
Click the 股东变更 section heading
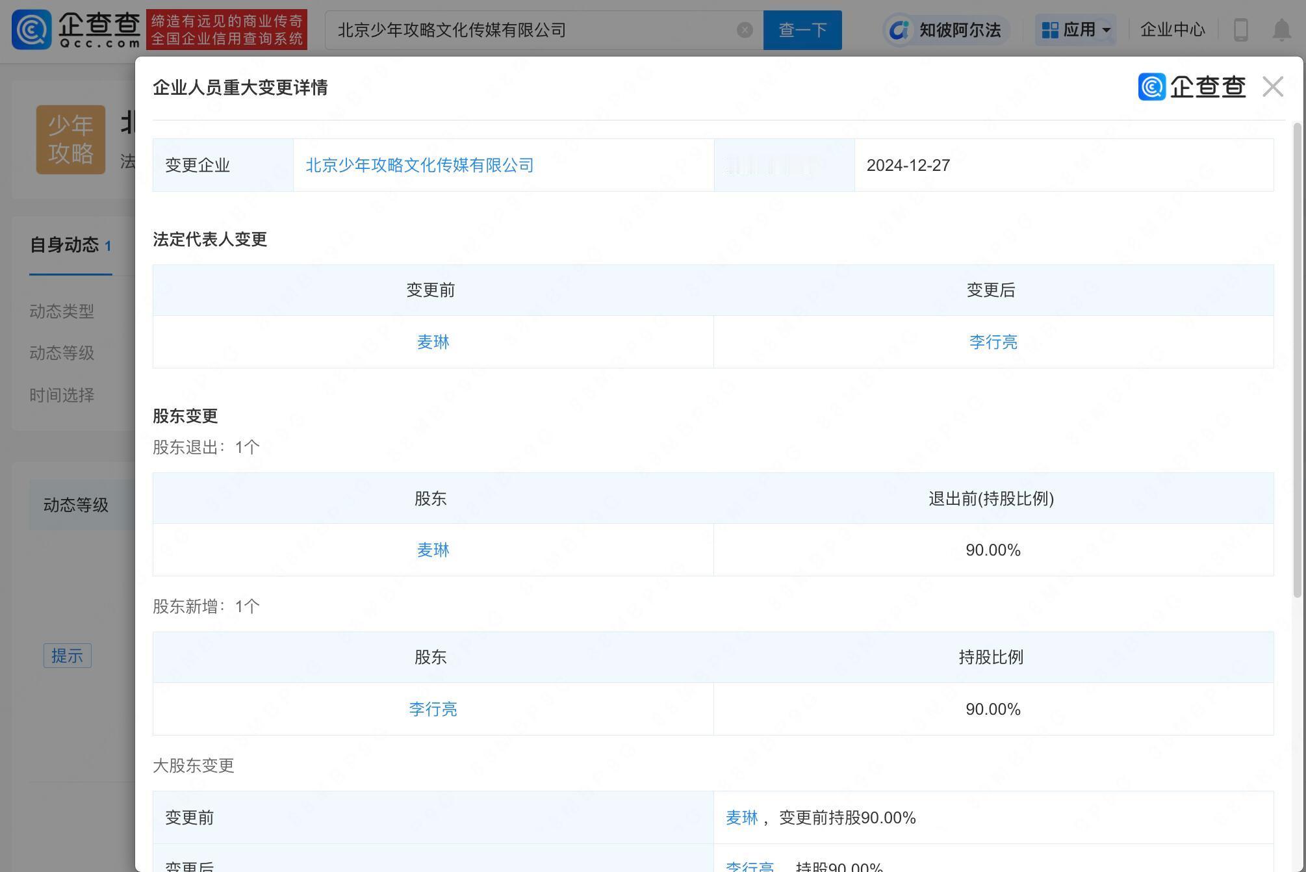coord(185,416)
